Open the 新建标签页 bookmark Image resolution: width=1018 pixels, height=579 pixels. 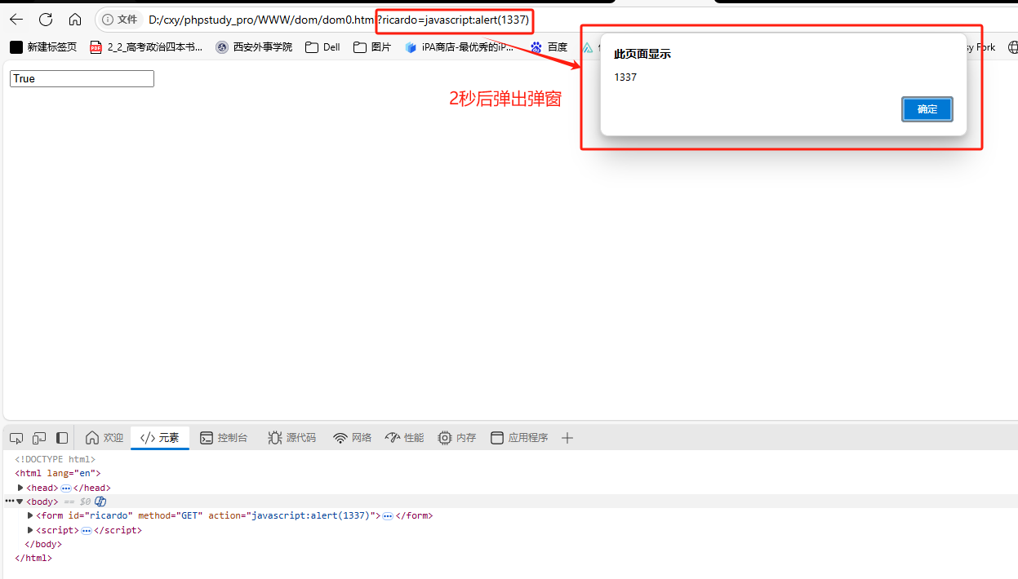coord(43,47)
